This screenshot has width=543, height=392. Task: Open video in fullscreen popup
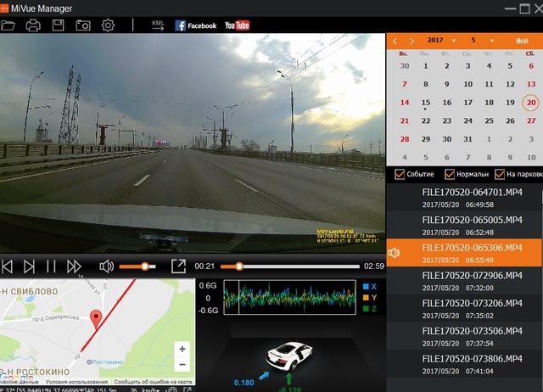(179, 266)
